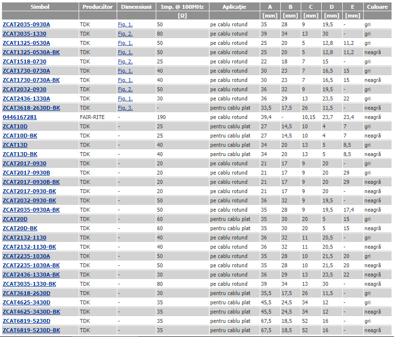
Task: View Fig. 1. for ZCAT2436-1330A
Action: pos(125,99)
